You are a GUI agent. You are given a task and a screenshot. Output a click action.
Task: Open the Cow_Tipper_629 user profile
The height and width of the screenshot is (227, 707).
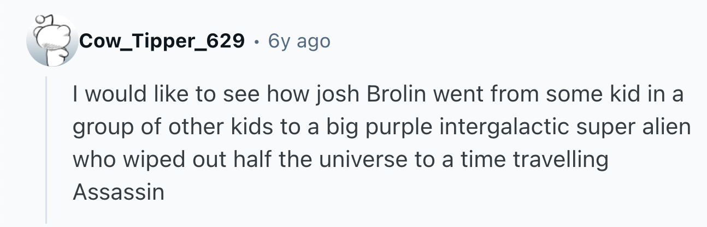162,41
